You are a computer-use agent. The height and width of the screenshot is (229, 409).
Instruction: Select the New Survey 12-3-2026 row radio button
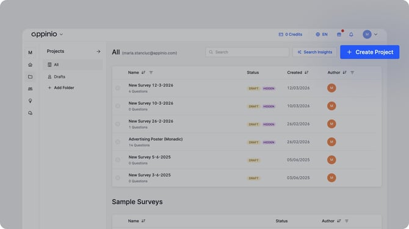(x=118, y=88)
